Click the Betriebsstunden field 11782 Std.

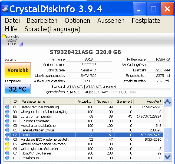(x=159, y=81)
